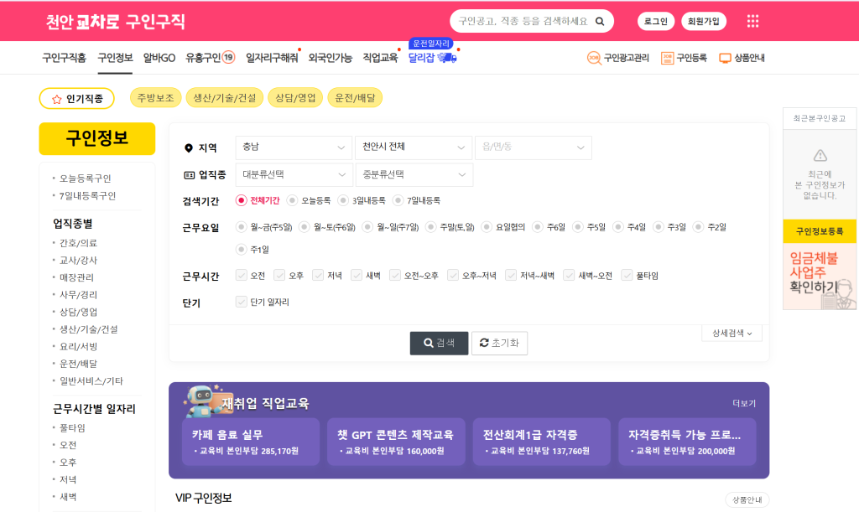This screenshot has height=512, width=859.
Task: Click the 요리/서빙 category link
Action: pyautogui.click(x=78, y=347)
